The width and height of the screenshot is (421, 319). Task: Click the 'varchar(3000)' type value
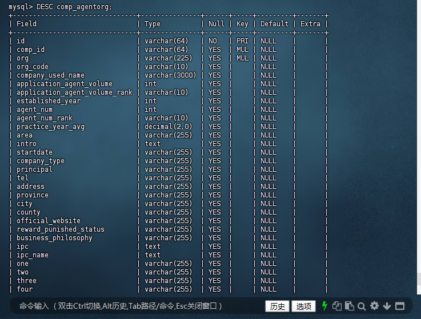(x=170, y=75)
